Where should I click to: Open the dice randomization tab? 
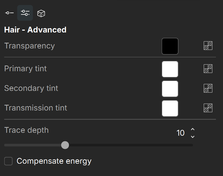(41, 13)
